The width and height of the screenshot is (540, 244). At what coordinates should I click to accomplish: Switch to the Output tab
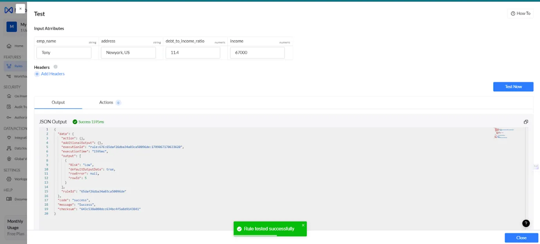point(58,102)
